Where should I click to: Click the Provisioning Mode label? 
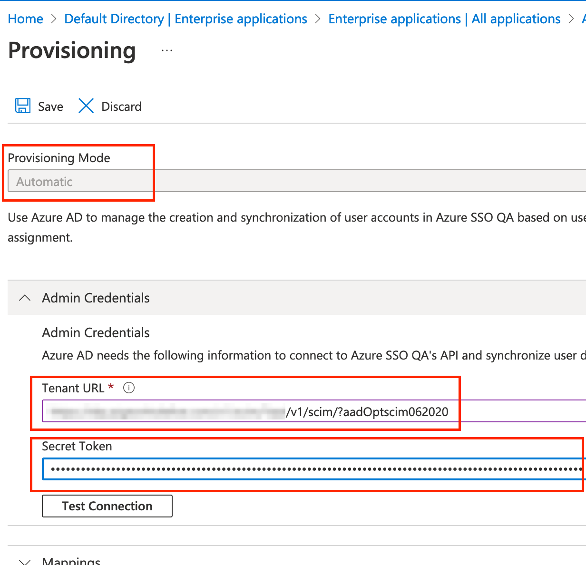[59, 158]
